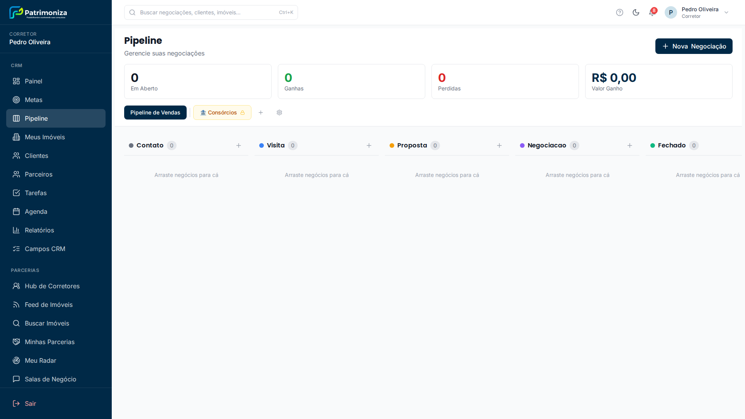The width and height of the screenshot is (745, 419).
Task: Toggle dark mode with the moon icon
Action: click(x=636, y=12)
